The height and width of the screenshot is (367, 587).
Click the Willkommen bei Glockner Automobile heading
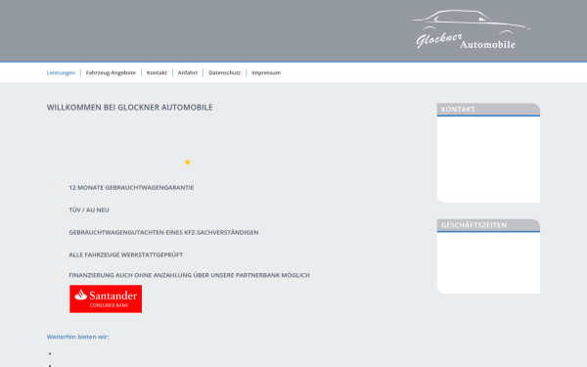(129, 108)
